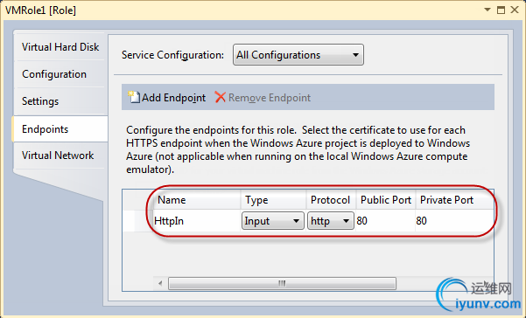Click the red X Remove Endpoint icon

tap(220, 97)
